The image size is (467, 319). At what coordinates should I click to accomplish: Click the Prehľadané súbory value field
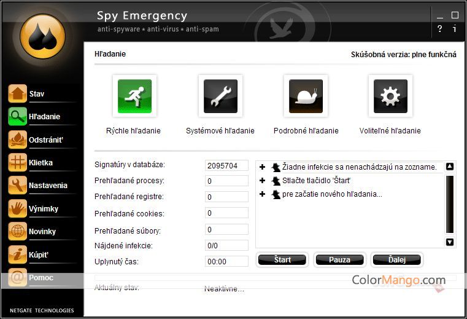pyautogui.click(x=226, y=229)
